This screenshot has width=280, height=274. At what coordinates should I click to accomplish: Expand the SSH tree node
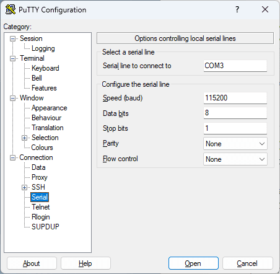tap(24, 187)
